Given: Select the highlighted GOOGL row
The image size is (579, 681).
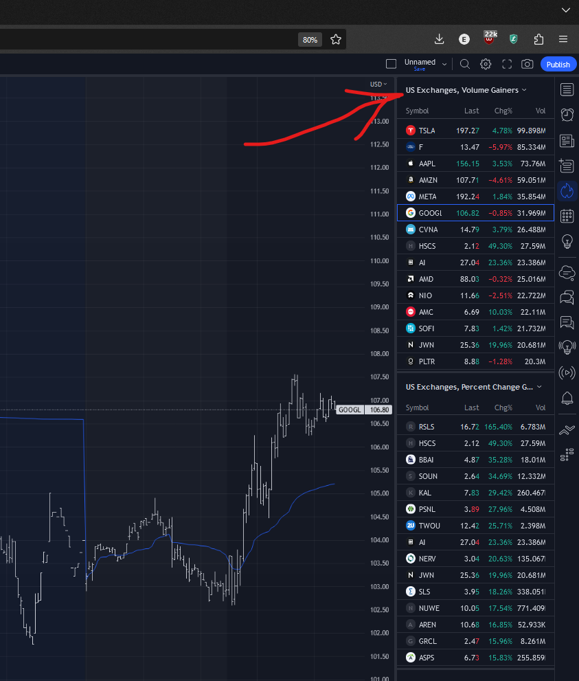Looking at the screenshot, I should click(x=475, y=213).
